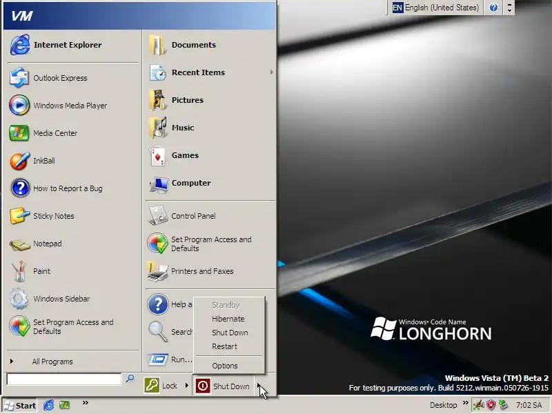Open the Run dialog item

[x=170, y=359]
